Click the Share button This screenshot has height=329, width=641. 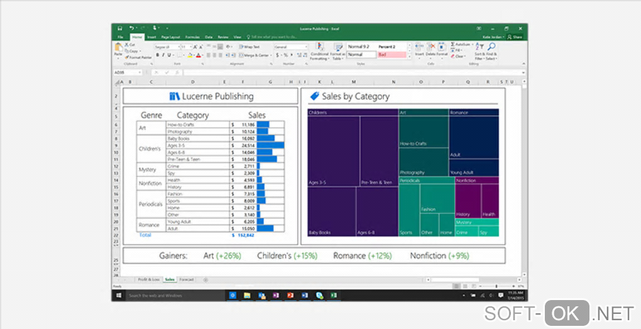[x=515, y=37]
